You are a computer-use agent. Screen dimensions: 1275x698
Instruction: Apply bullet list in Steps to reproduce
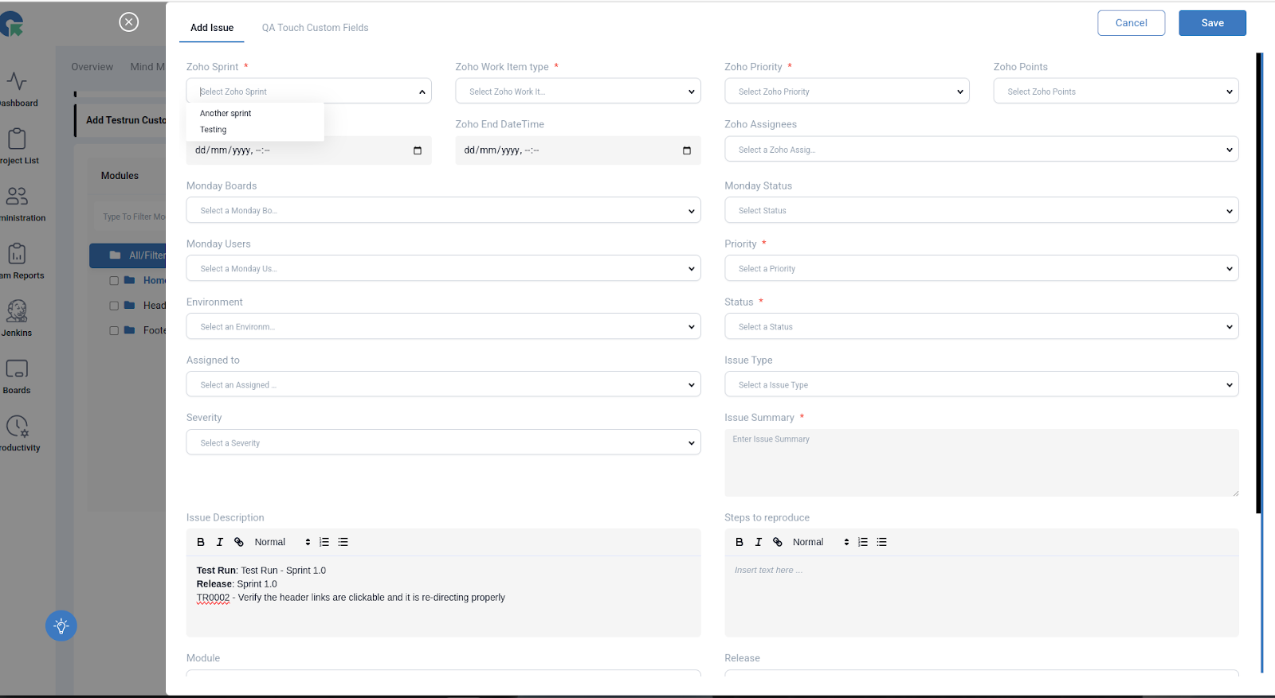point(881,542)
